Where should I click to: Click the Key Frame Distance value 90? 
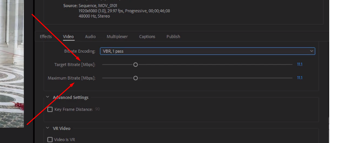[97, 109]
